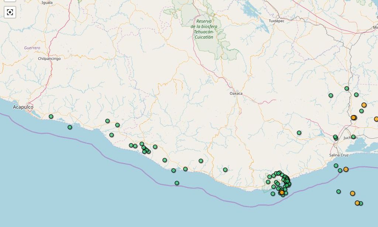
Task: Click the lone green marker in the southeast ocean
Action: [339, 192]
